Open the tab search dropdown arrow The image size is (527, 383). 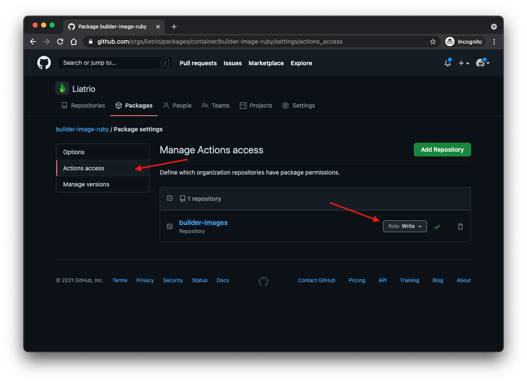point(494,27)
